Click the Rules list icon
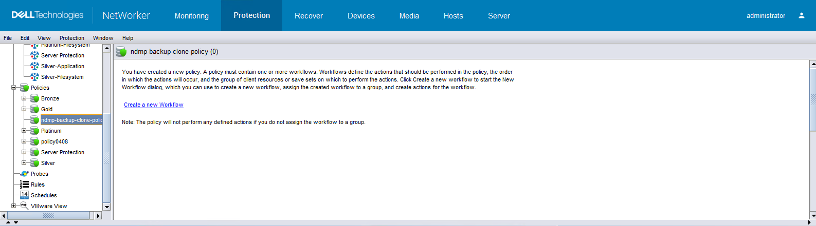816x226 pixels. [x=24, y=184]
